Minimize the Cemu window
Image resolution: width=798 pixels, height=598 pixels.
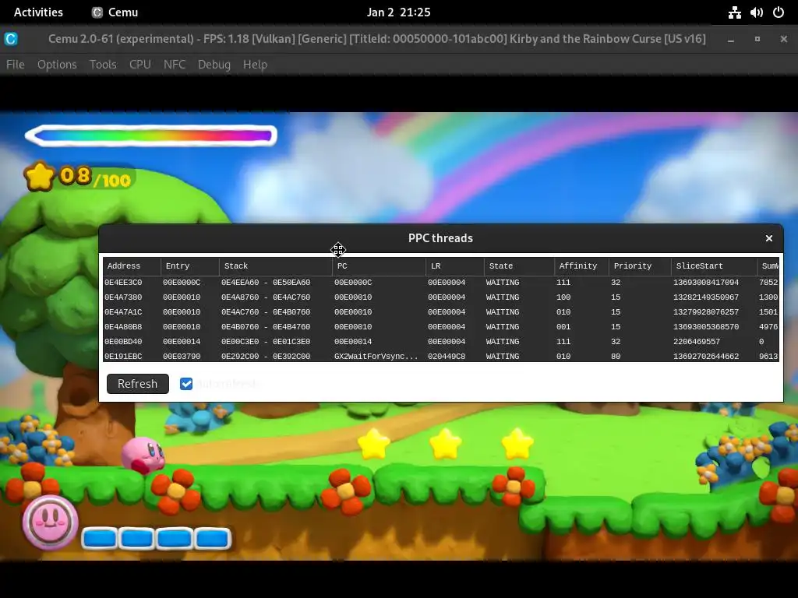(731, 39)
